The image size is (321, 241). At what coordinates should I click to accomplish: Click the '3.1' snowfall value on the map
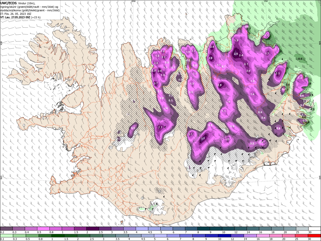click(x=203, y=138)
